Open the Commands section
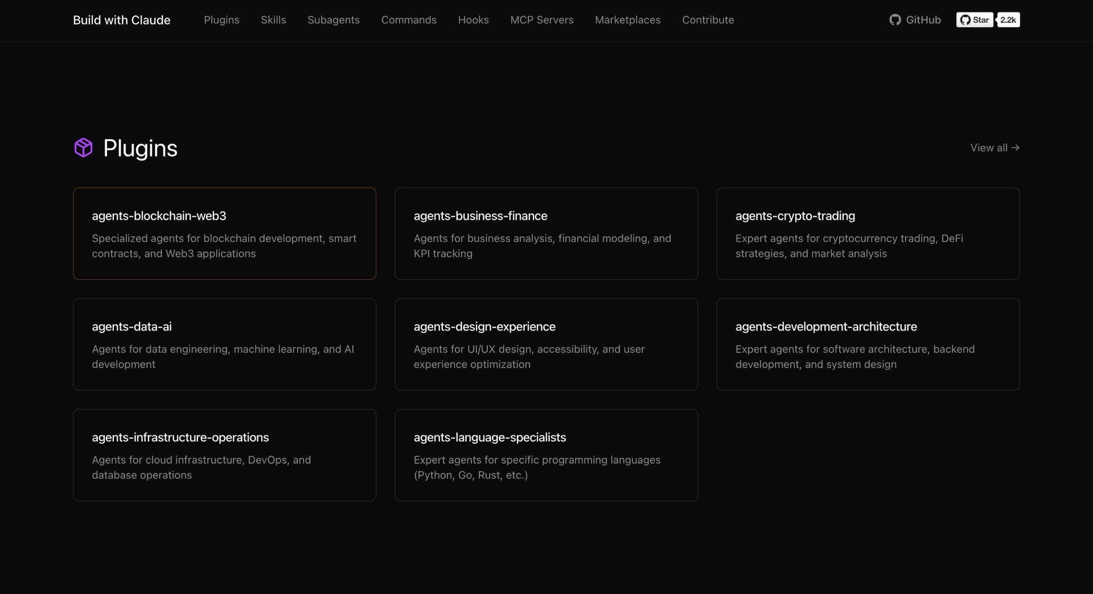 [409, 20]
